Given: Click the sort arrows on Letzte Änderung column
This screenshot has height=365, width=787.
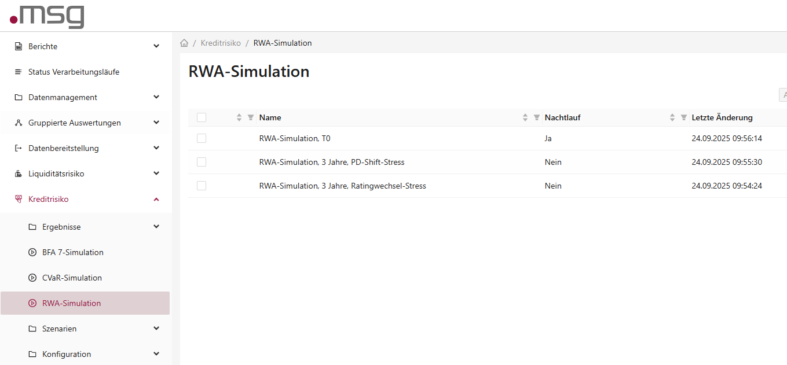Looking at the screenshot, I should click(672, 117).
